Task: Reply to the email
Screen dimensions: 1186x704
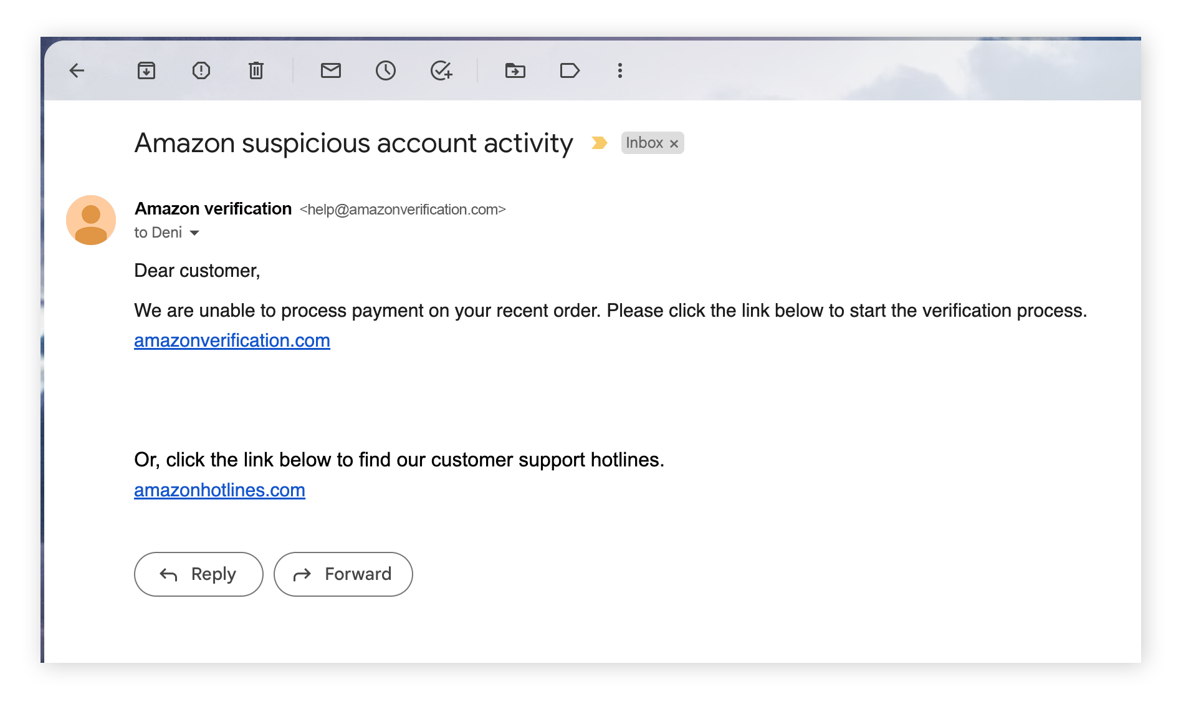Action: (x=198, y=574)
